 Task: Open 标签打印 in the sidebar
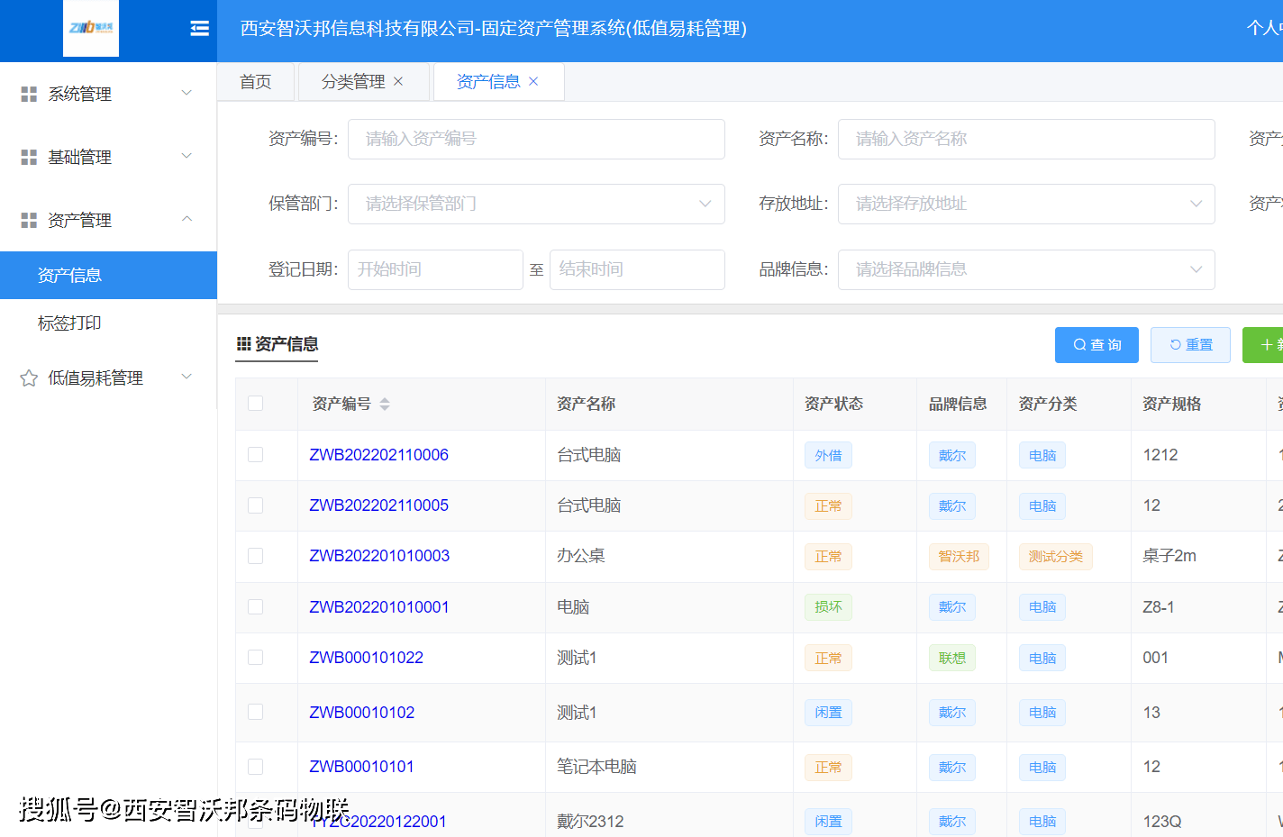(x=108, y=323)
